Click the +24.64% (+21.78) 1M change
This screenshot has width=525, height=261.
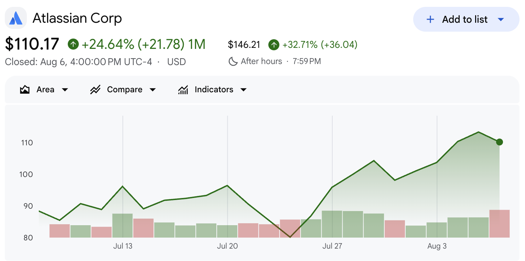143,44
